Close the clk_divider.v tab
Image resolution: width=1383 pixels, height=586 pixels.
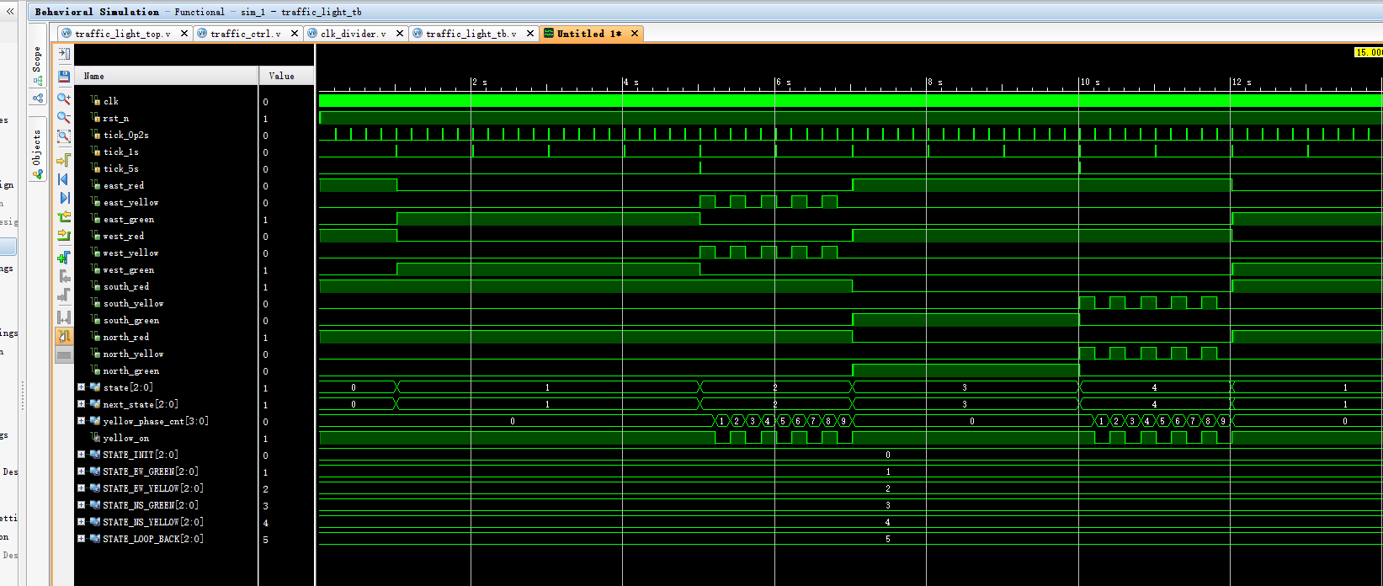(399, 34)
